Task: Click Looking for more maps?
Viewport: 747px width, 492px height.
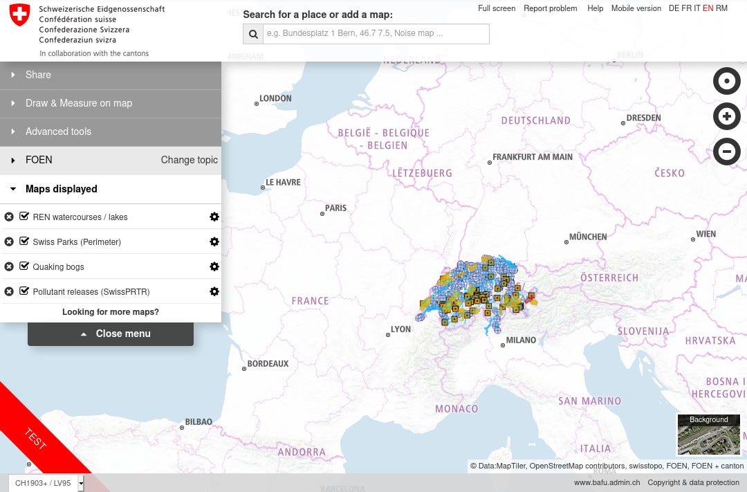Action: pyautogui.click(x=111, y=312)
